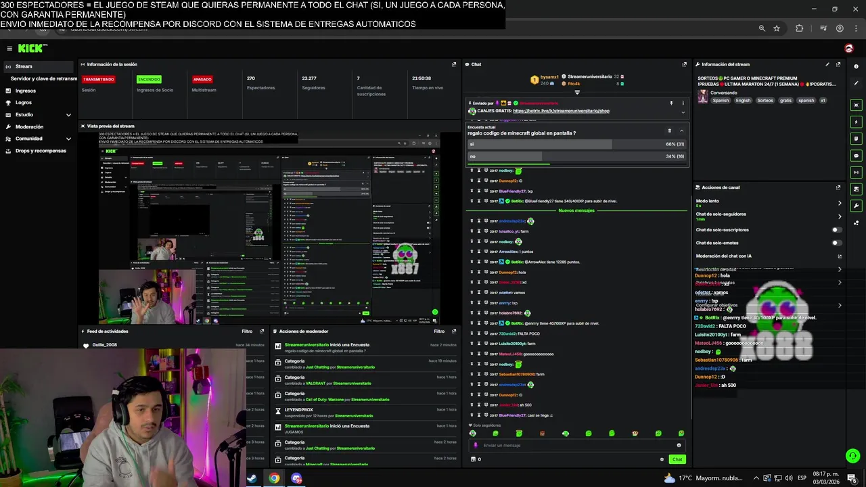
Task: Click the Spanish stream tag
Action: [x=721, y=100]
